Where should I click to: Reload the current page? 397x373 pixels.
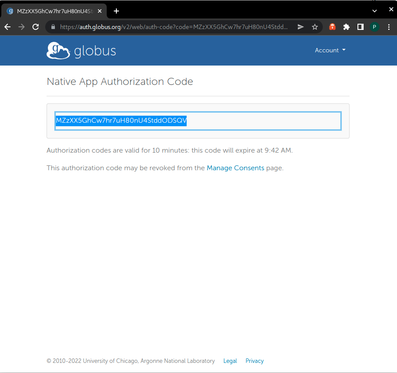36,27
